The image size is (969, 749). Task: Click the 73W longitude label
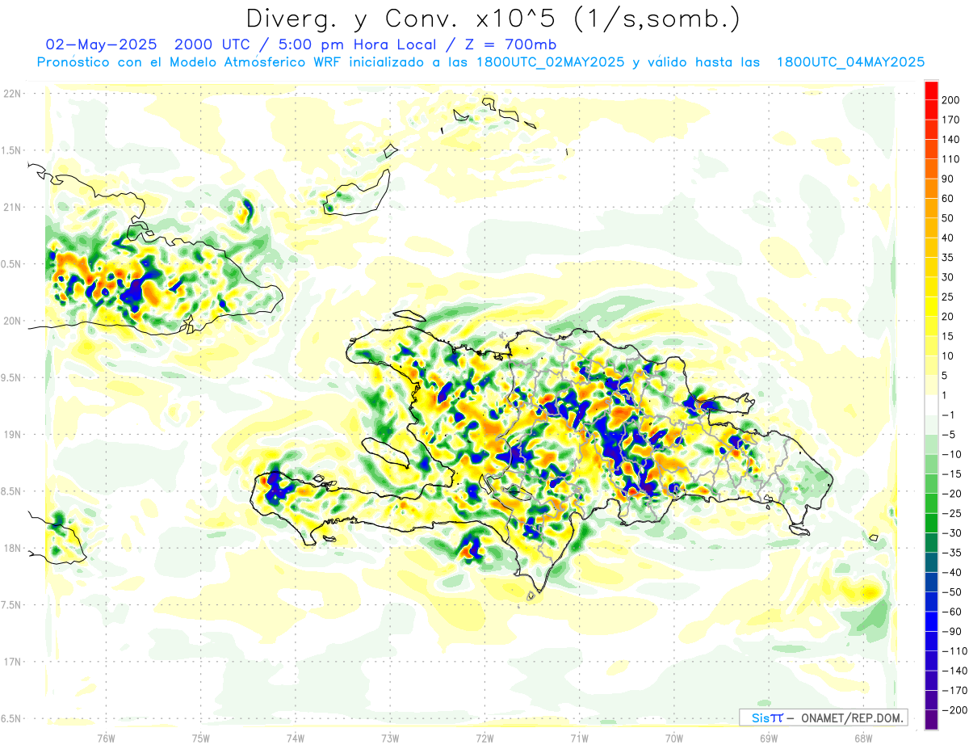click(x=390, y=738)
